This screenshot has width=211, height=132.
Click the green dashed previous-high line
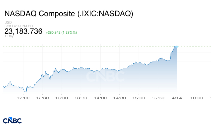[x=88, y=46]
